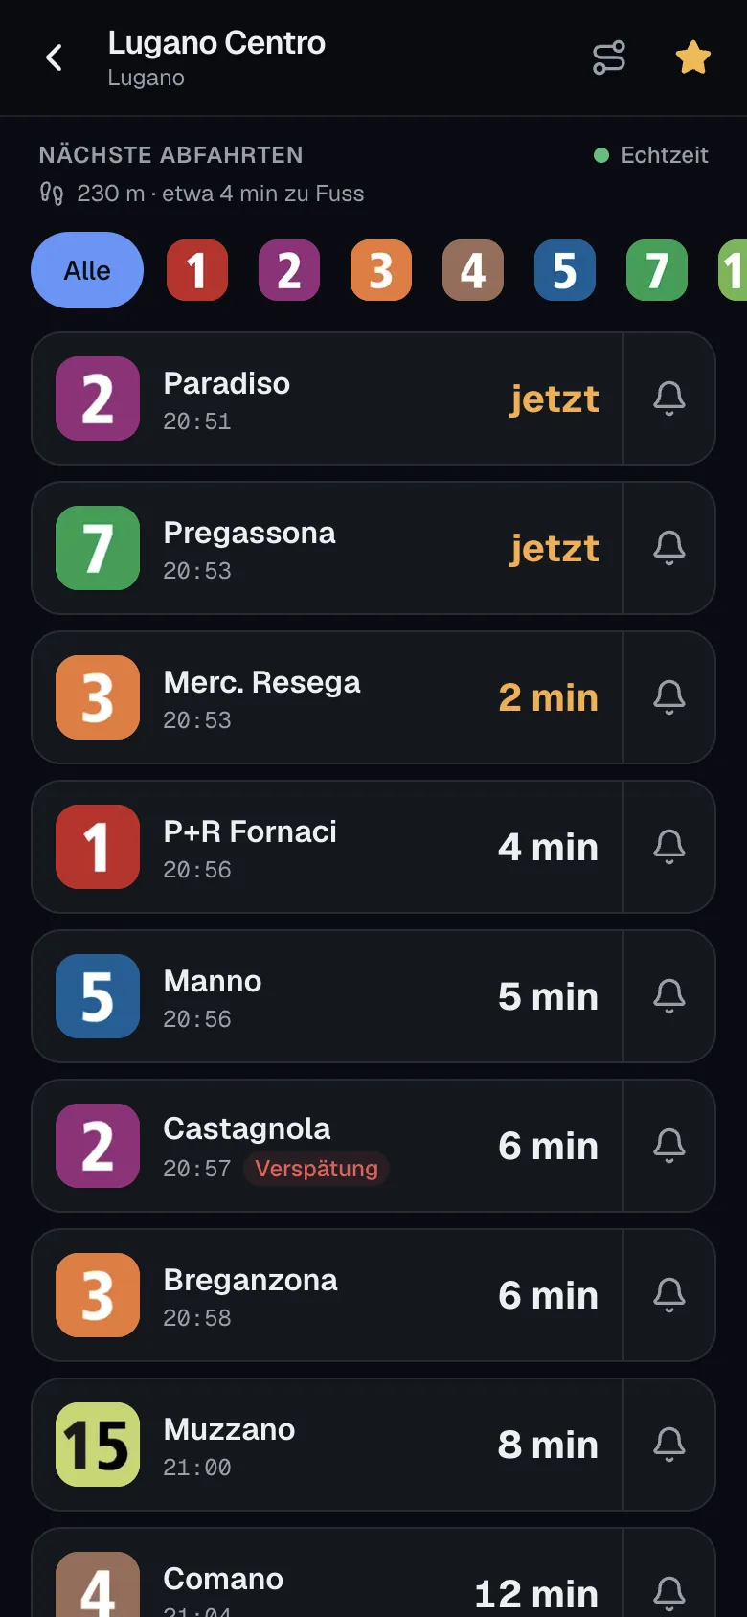Viewport: 747px width, 1617px height.
Task: Filter departures by green line 7
Action: coord(657,270)
